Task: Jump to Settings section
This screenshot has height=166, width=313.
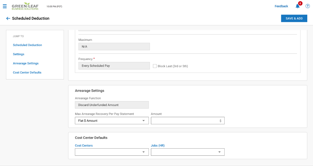Action: tap(19, 54)
